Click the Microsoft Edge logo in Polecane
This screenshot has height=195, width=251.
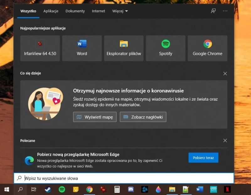(x=29, y=161)
